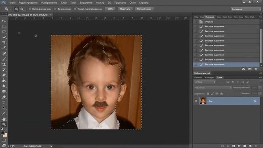Open the History panel flyout menu

(261, 17)
